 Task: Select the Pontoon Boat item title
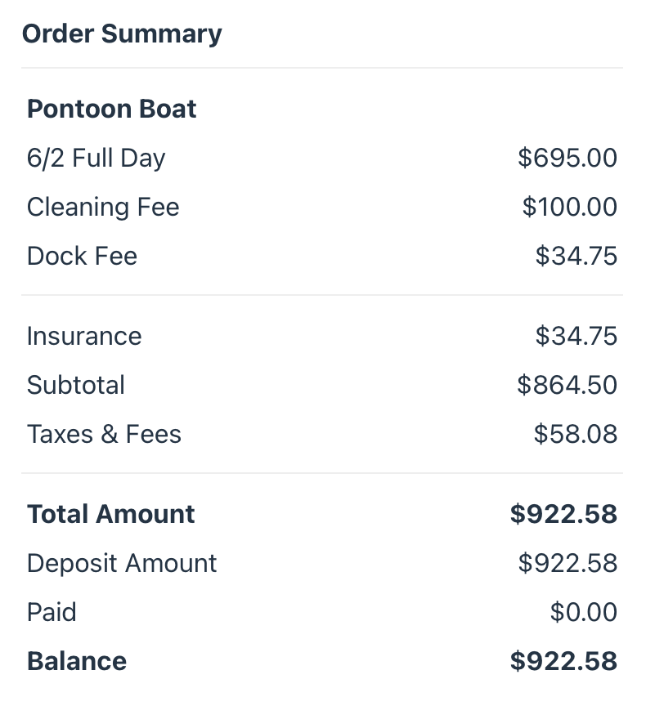click(x=111, y=109)
